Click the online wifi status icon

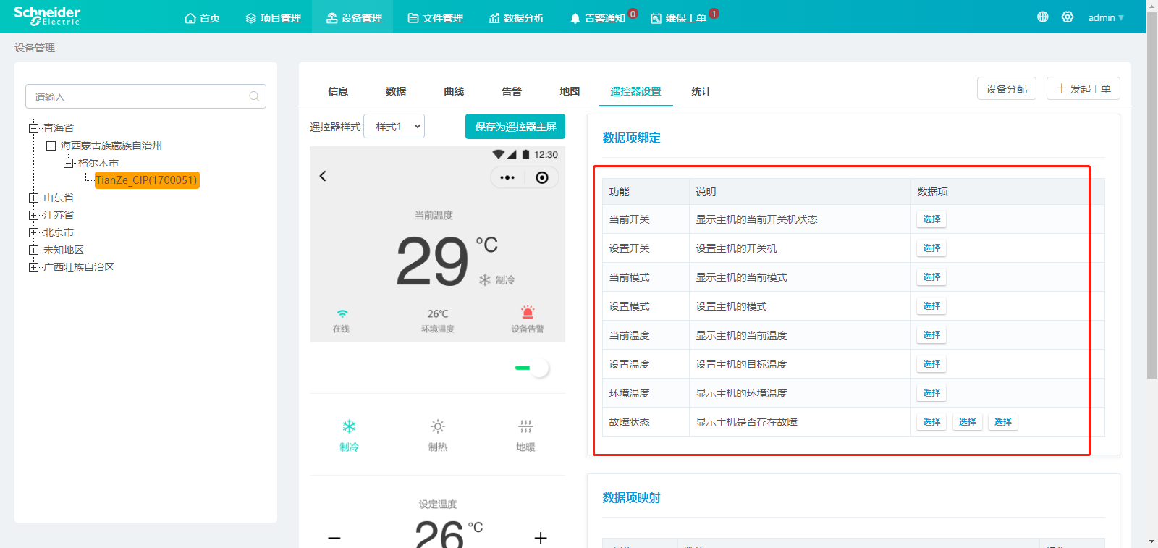click(x=342, y=313)
